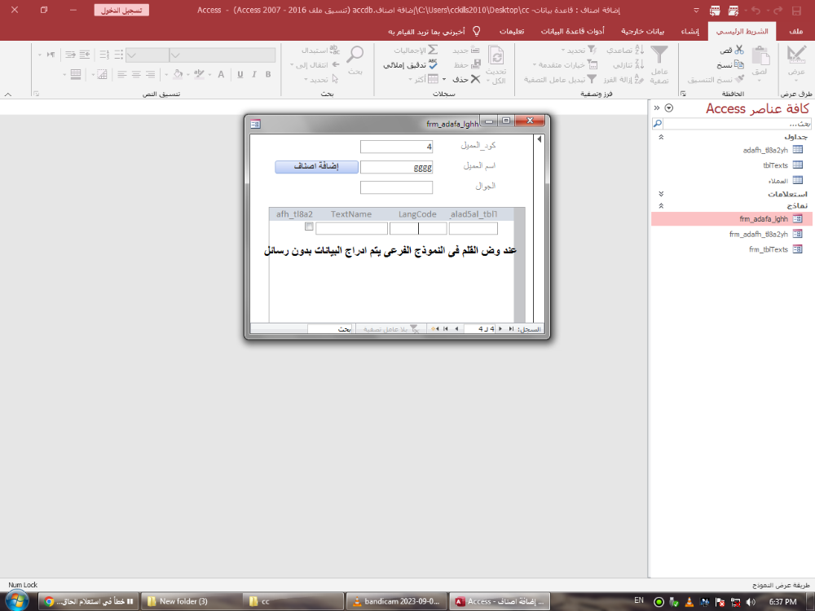Toggle Bold formatting button
The image size is (815, 611).
click(268, 74)
